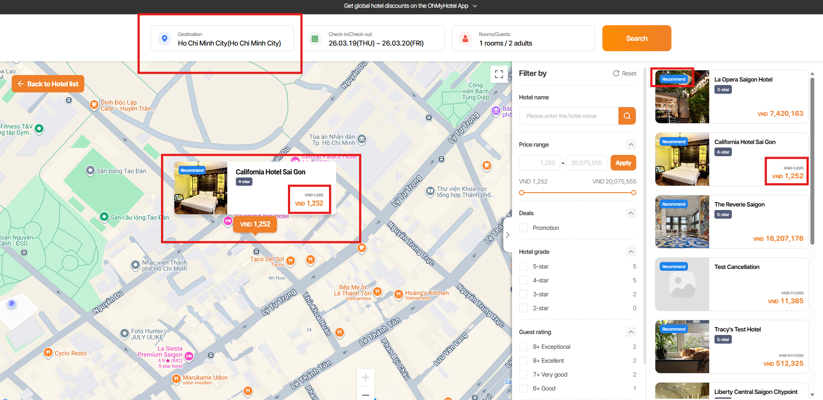The height and width of the screenshot is (400, 823).
Task: Click the Nhạc viện Thành phố map marker
Action: click(x=136, y=265)
